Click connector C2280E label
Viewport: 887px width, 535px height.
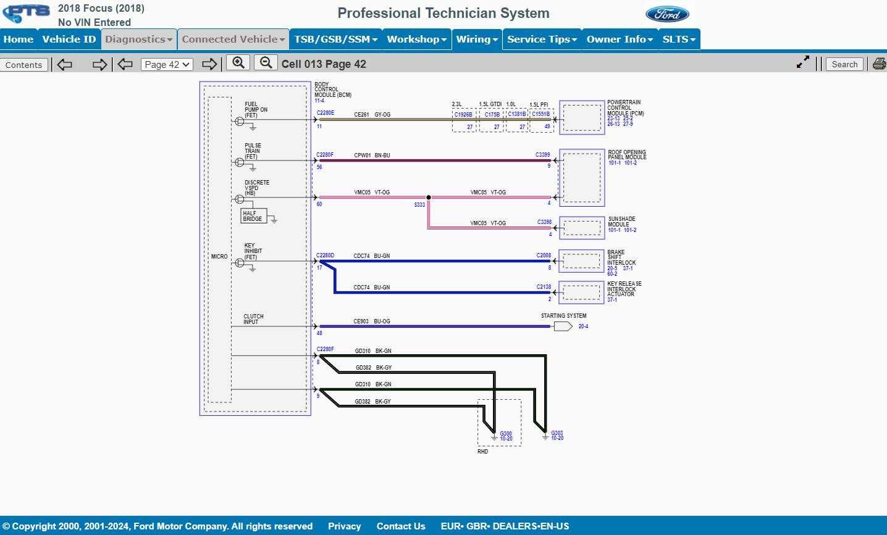(x=326, y=113)
